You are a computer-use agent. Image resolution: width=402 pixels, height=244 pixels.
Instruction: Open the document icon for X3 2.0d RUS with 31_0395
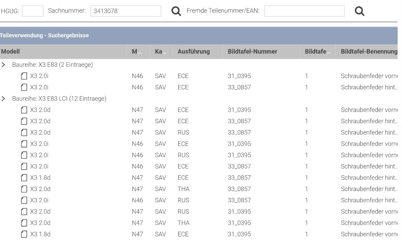(x=24, y=211)
